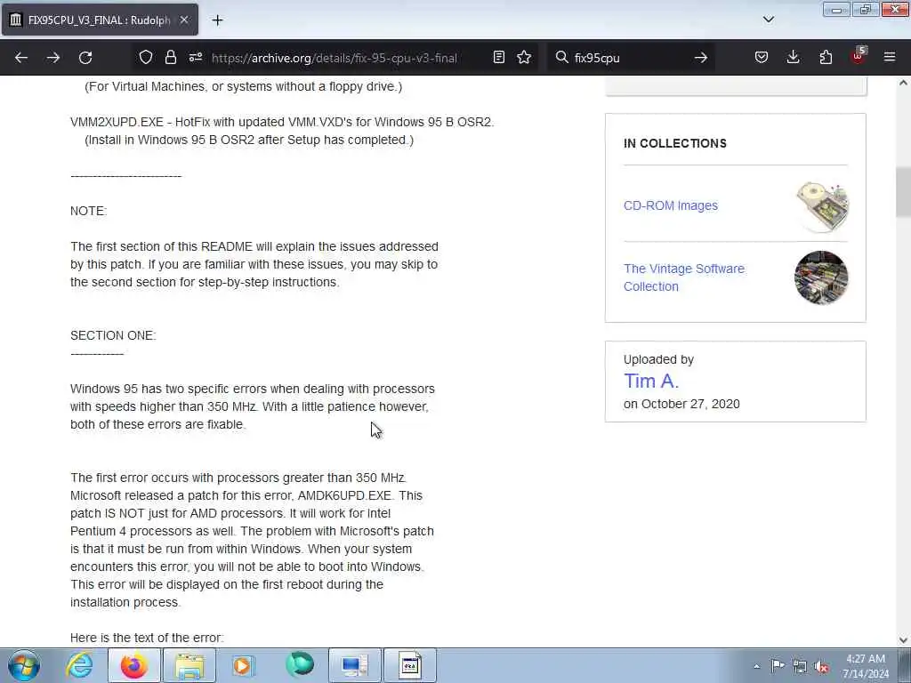
Task: Open Windows Explorer folder in the taskbar
Action: coord(189,665)
